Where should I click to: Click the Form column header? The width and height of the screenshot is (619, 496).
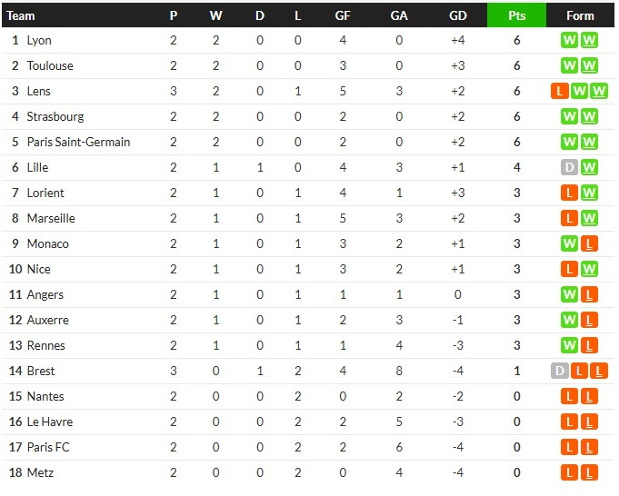click(580, 15)
